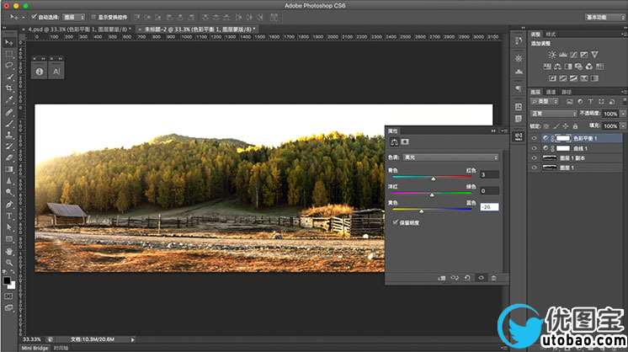
Task: Select the Horizontal Type tool
Action: (9, 216)
